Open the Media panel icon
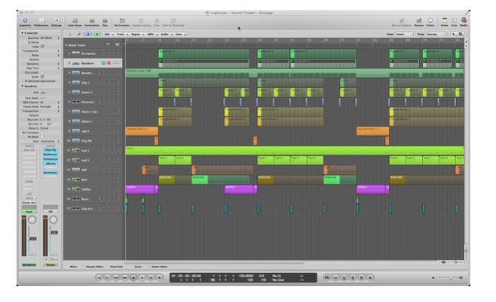Screen dimensions: 496x302 [464, 20]
